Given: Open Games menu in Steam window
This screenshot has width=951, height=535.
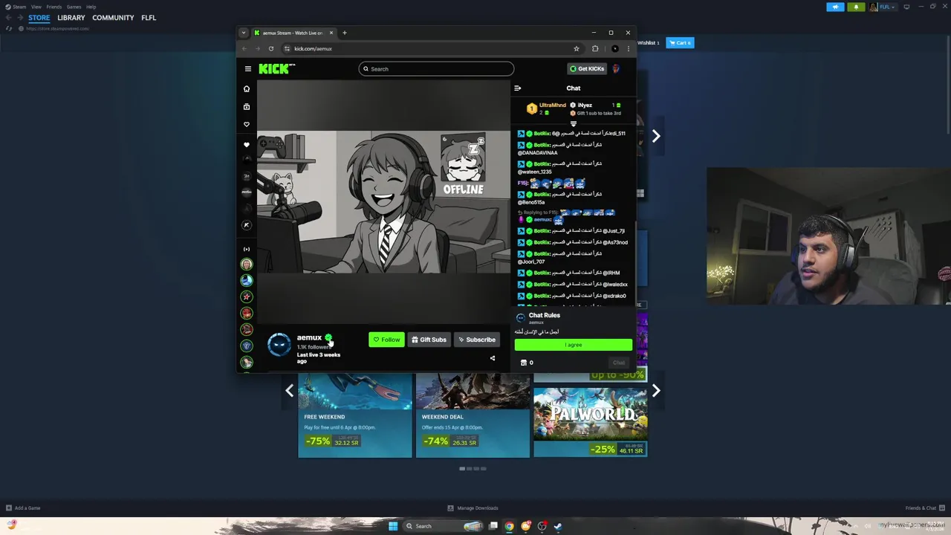Looking at the screenshot, I should point(74,7).
